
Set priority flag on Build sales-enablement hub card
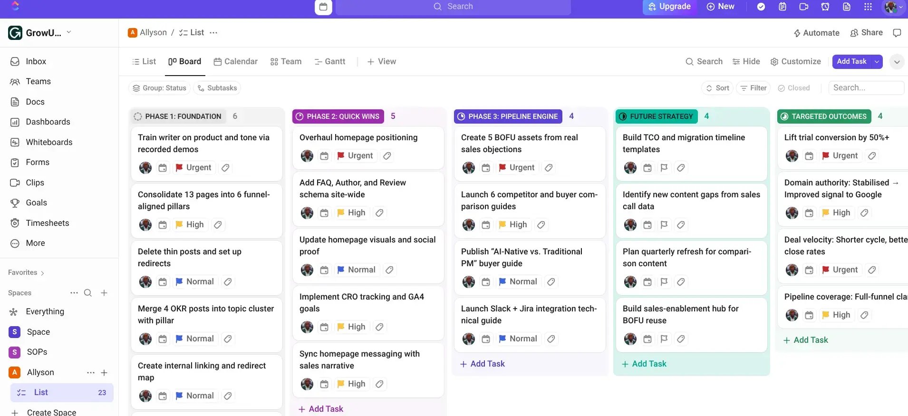[x=664, y=339]
